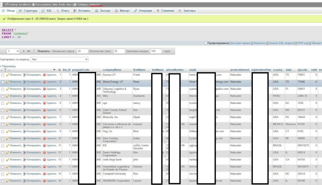Select the zipcode 79901 cell
The height and width of the screenshot is (185, 322).
tap(301, 75)
